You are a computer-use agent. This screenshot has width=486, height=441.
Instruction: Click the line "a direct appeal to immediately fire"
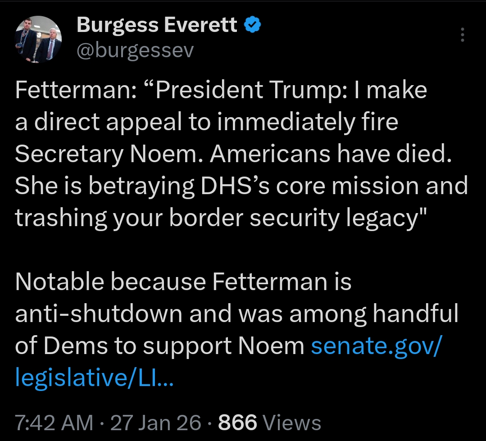pos(207,123)
